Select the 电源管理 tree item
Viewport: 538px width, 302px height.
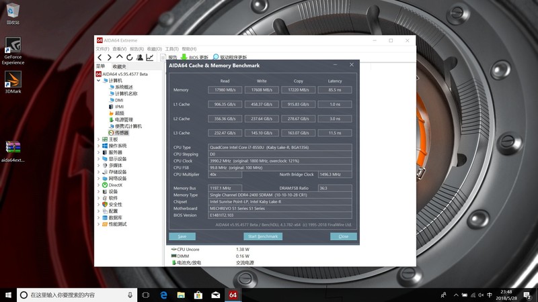tap(121, 119)
